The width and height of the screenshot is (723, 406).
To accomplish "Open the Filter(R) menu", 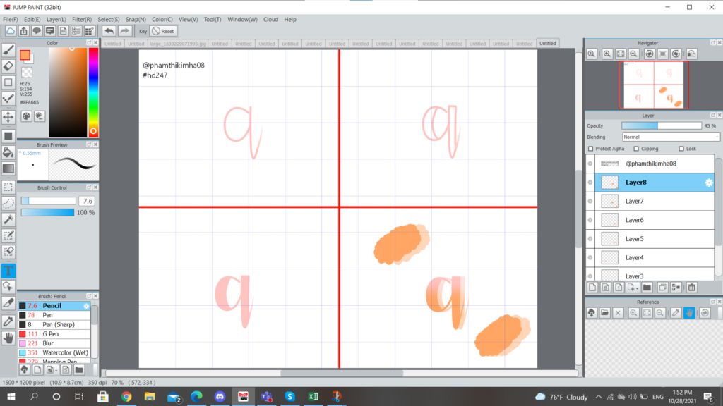I will pyautogui.click(x=82, y=19).
